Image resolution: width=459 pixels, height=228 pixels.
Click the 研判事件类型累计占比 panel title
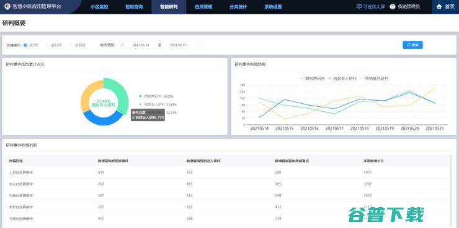[25, 64]
